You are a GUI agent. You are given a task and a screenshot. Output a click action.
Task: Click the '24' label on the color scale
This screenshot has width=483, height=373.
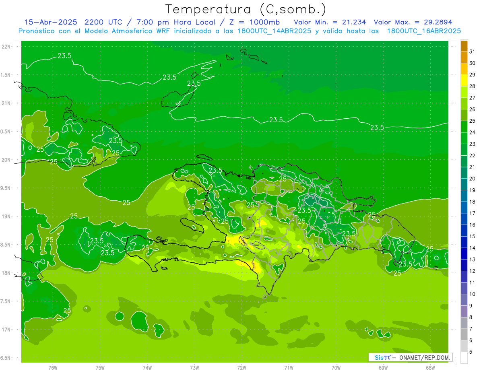coord(473,132)
